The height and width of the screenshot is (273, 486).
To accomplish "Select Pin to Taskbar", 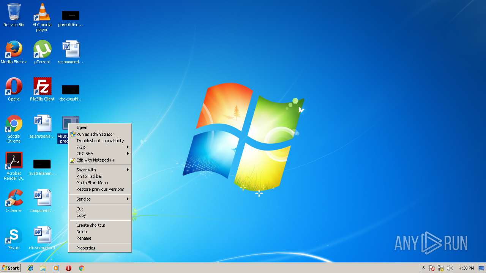I will pos(100,176).
